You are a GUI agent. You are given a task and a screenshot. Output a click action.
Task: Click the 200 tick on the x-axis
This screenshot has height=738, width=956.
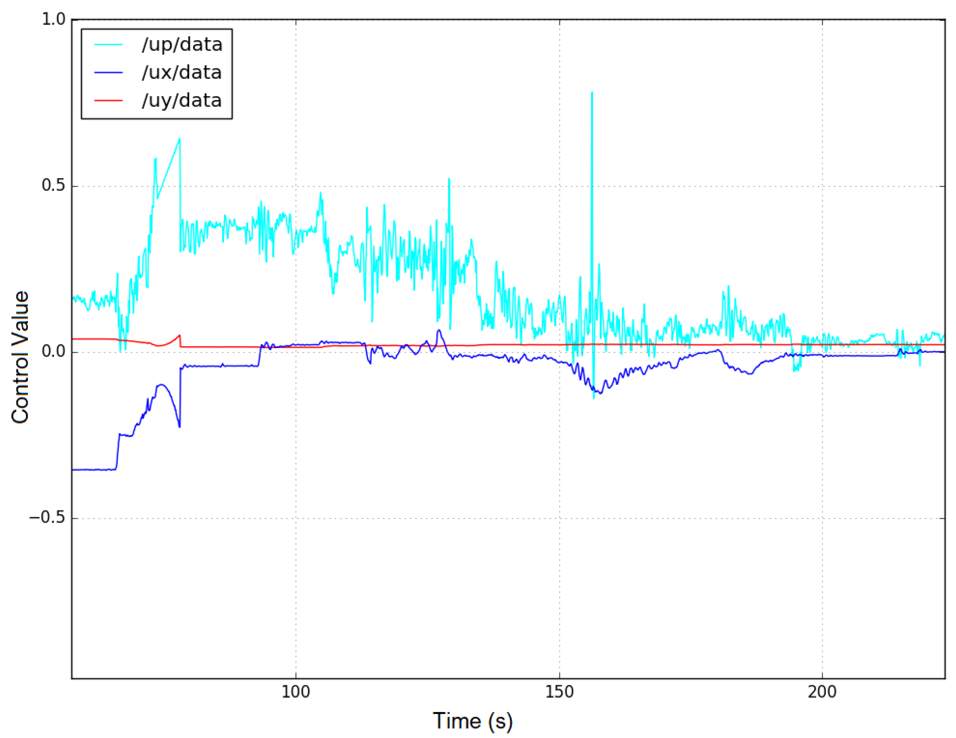[822, 692]
